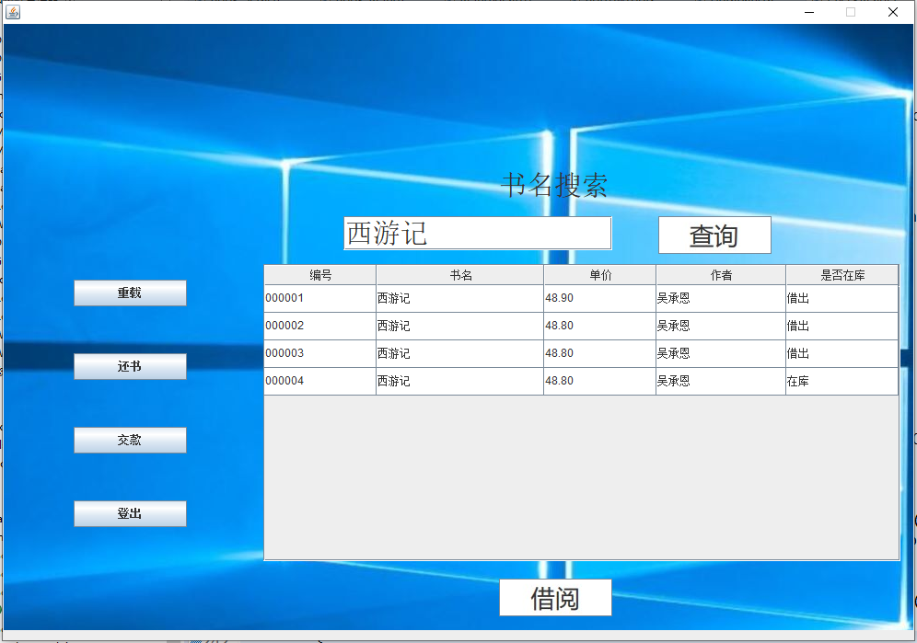Click the 还书 return book button
The image size is (917, 643).
(130, 366)
